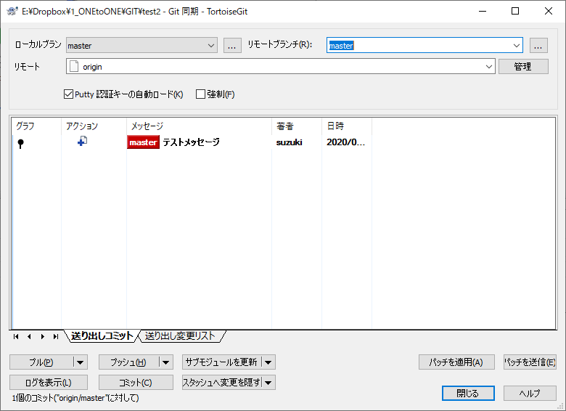The width and height of the screenshot is (566, 411).
Task: Expand the サブモジュールを更新 dropdown arrow
Action: [268, 362]
